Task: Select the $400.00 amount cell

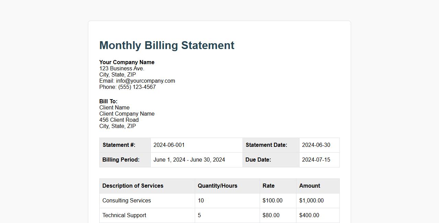Action: pyautogui.click(x=309, y=215)
